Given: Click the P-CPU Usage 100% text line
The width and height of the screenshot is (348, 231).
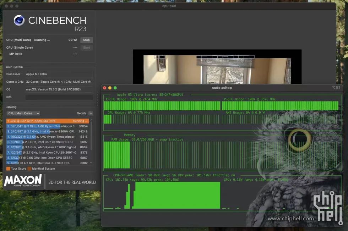Looking at the screenshot, I should point(249,99).
